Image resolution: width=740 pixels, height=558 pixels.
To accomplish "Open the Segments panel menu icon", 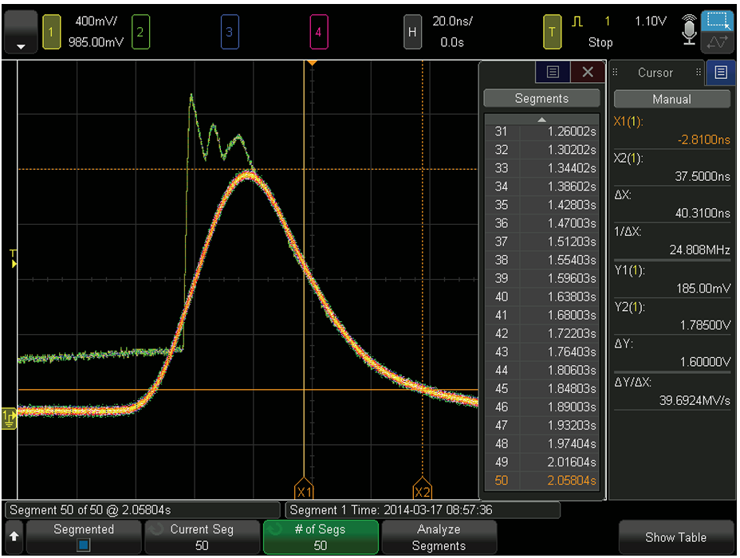I will tap(553, 73).
